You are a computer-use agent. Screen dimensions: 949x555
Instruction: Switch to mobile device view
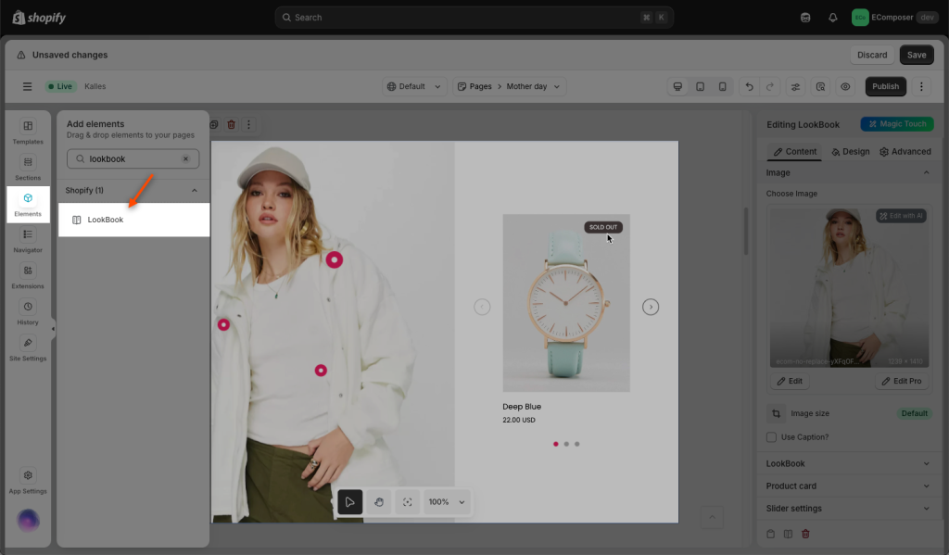click(722, 87)
